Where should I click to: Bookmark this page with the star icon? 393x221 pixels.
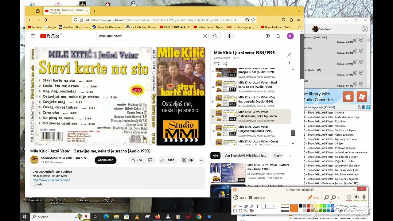[x=253, y=20]
